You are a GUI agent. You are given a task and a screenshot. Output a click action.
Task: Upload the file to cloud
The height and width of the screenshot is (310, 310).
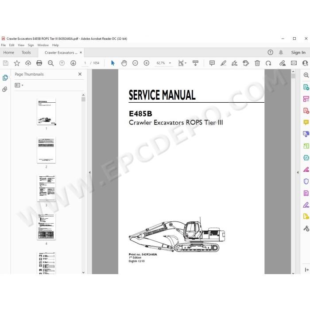pos(28,63)
